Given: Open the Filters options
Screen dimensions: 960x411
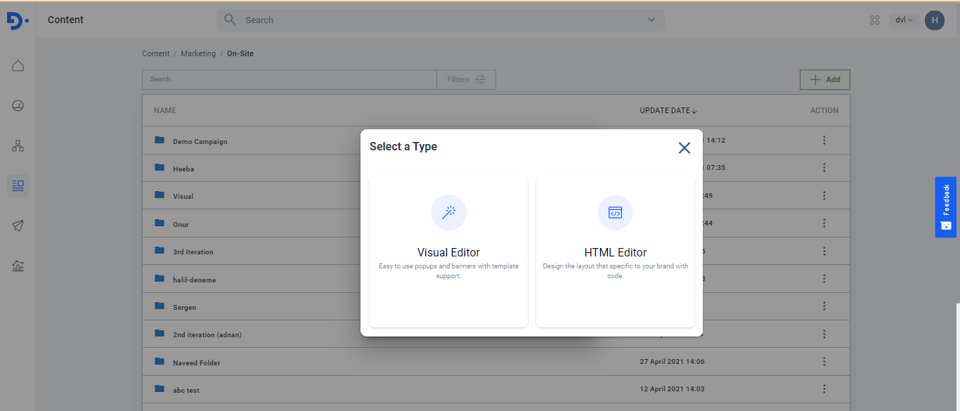Looking at the screenshot, I should (x=466, y=79).
